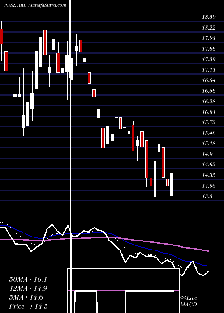The image size is (224, 313).
Task: Click the '50MA : 16.1' reading
Action: click(28, 279)
